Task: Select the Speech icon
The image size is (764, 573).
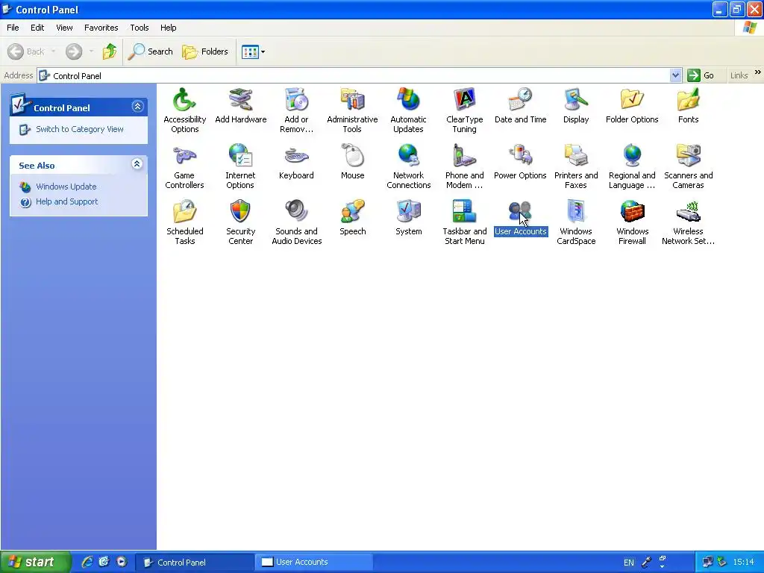Action: tap(352, 218)
